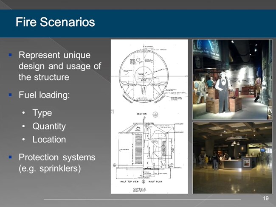Click the Fire Scenarios slide title
The width and height of the screenshot is (276, 207).
coord(55,22)
